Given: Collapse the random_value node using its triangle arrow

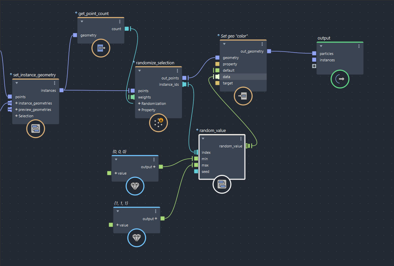Looking at the screenshot, I should 203,138.
